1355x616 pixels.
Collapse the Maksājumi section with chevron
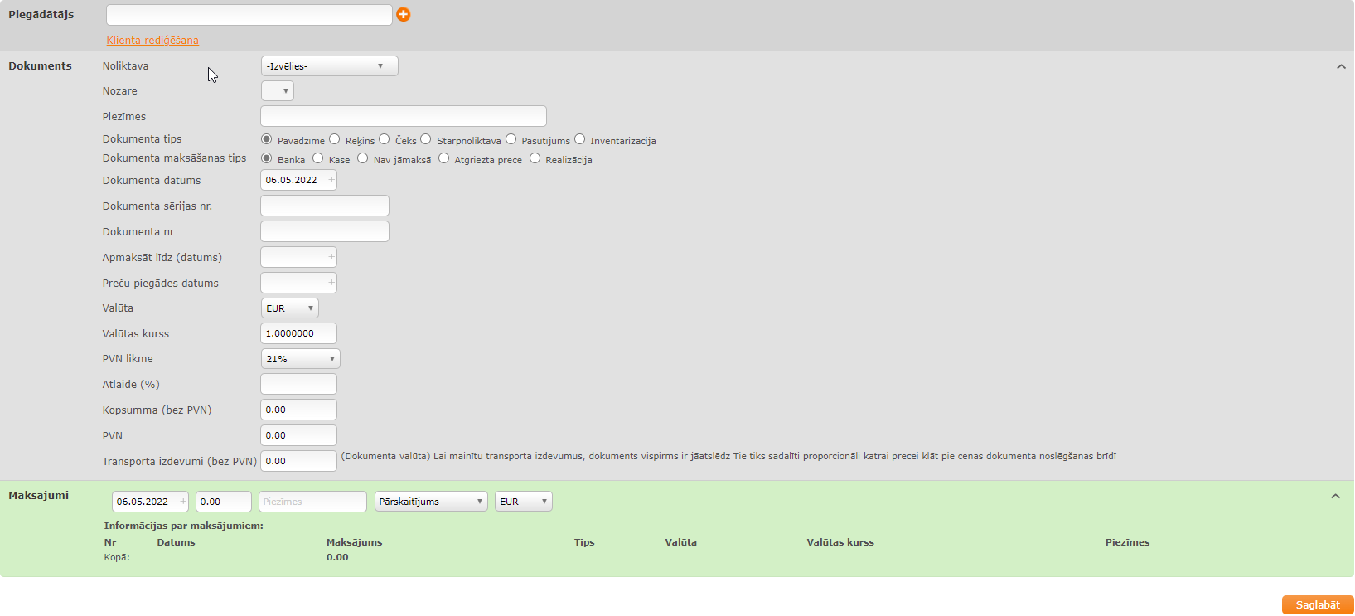(x=1335, y=496)
